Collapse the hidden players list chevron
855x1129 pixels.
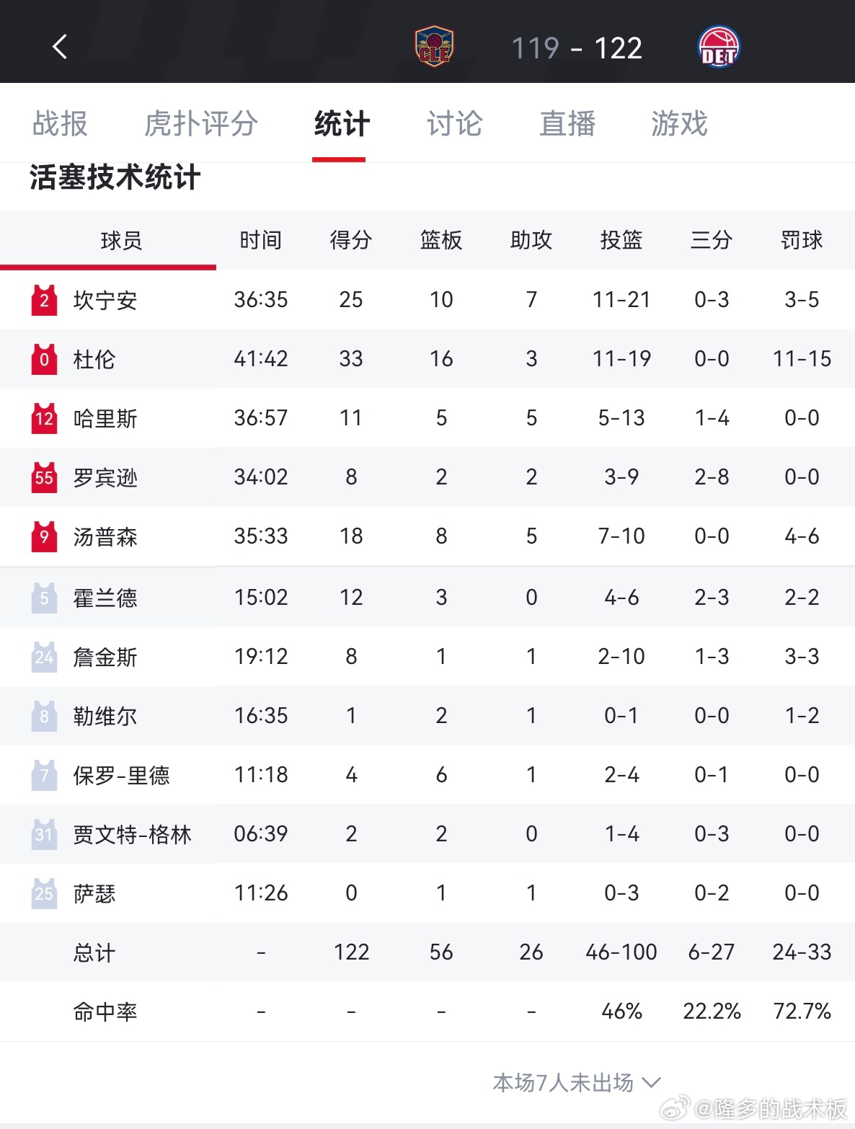click(652, 1082)
